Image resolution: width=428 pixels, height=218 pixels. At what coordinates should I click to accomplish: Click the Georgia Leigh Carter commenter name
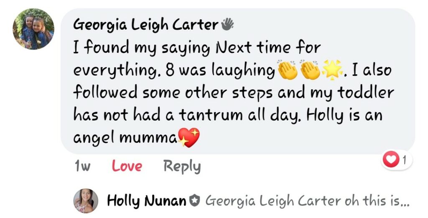(145, 25)
